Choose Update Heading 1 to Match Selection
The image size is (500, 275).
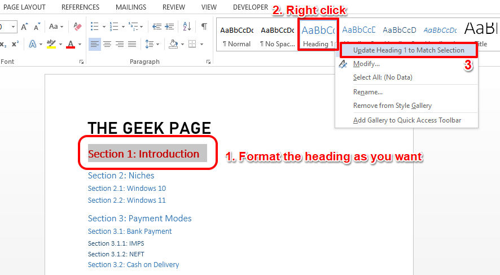click(408, 50)
